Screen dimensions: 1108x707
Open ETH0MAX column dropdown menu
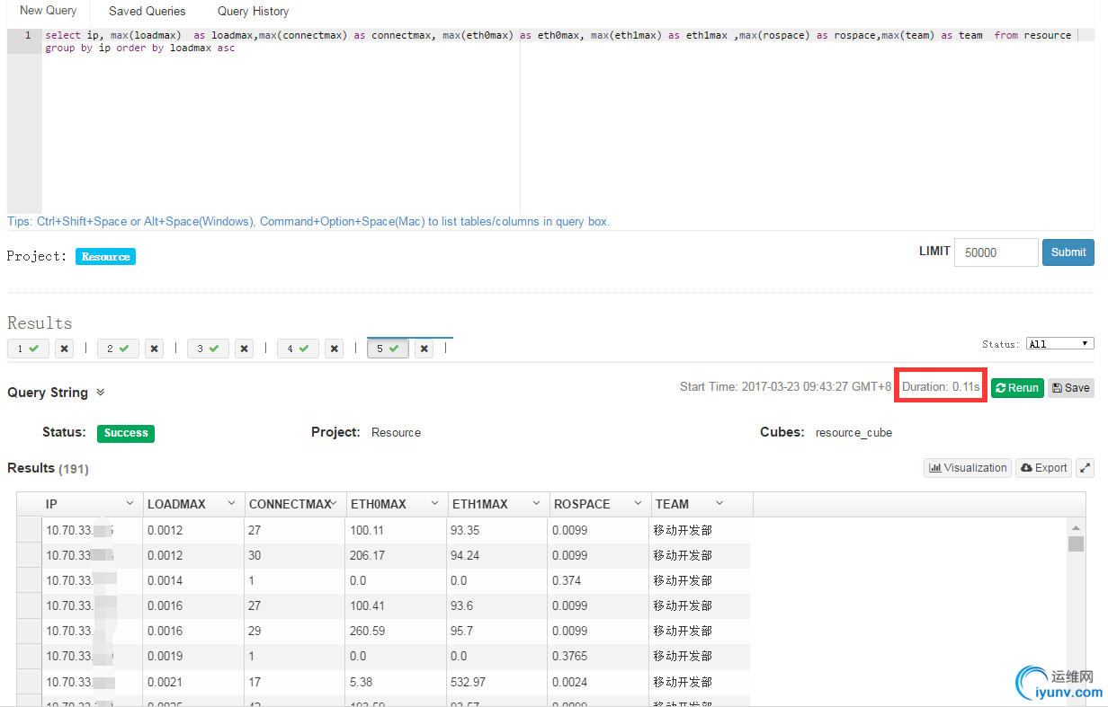435,504
